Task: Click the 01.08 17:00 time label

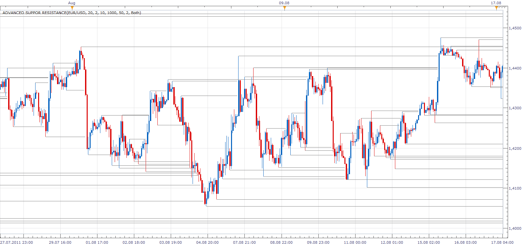Action: [97, 242]
